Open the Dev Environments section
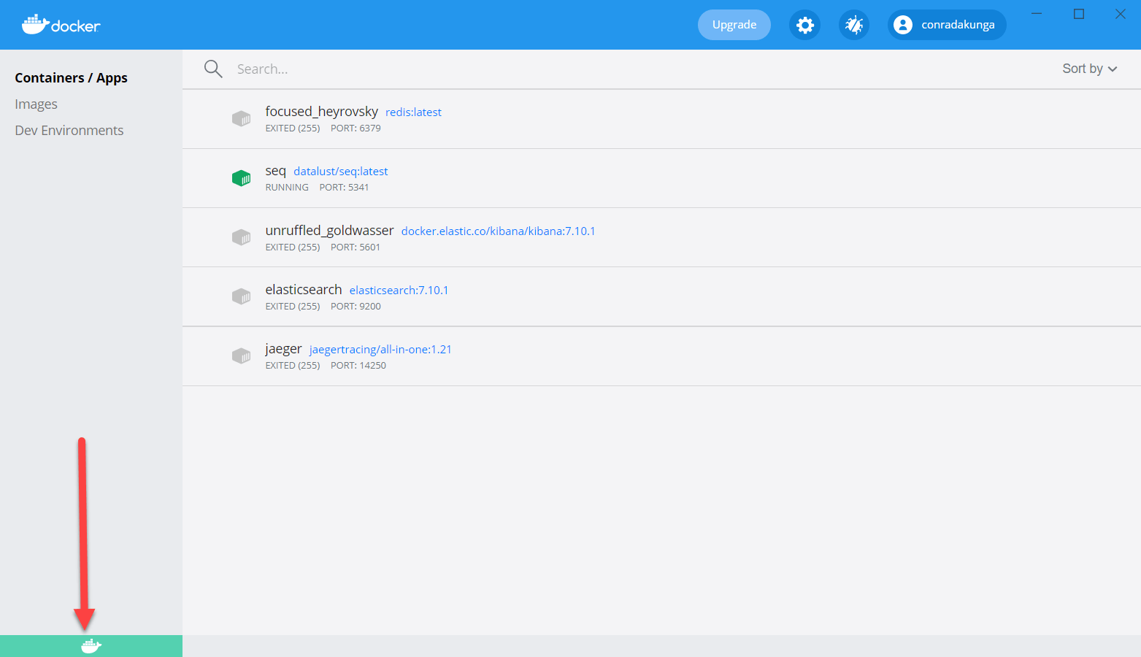This screenshot has width=1141, height=657. [x=69, y=131]
